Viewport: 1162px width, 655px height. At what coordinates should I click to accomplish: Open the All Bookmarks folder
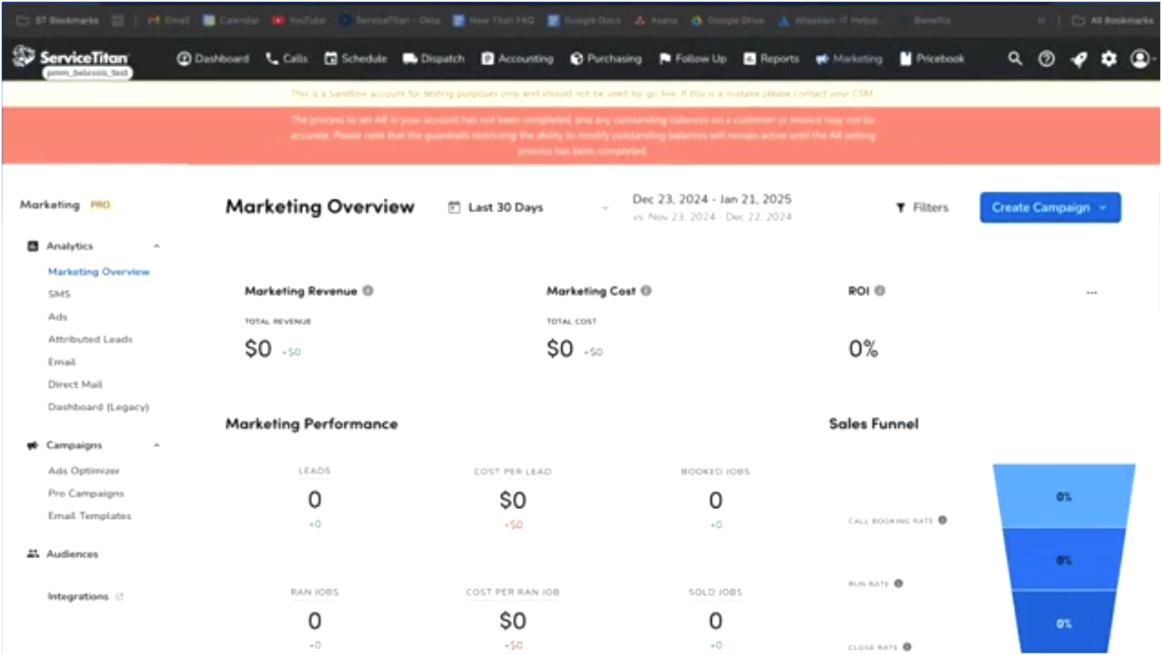coord(1113,20)
